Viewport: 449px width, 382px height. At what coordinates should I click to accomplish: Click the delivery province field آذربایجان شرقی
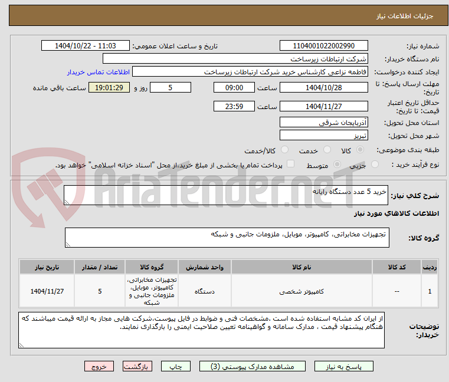[x=323, y=122]
